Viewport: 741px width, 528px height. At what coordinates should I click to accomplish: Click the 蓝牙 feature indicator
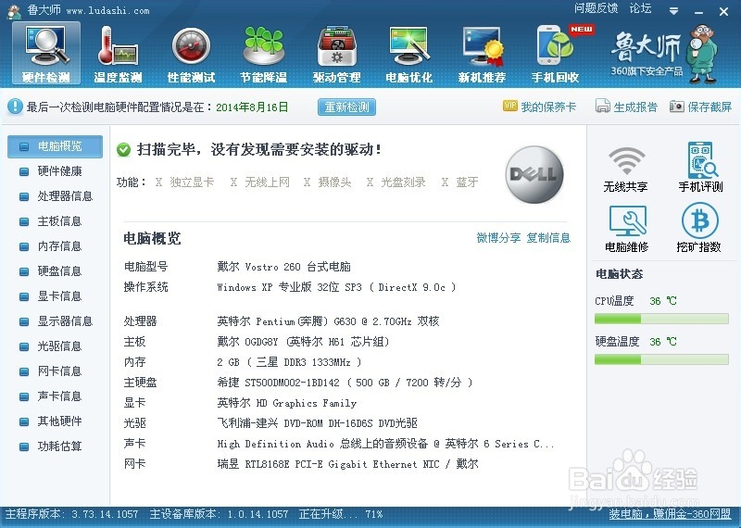coord(459,182)
